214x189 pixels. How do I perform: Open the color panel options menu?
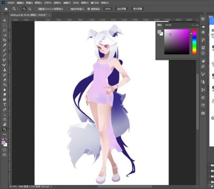pos(197,25)
